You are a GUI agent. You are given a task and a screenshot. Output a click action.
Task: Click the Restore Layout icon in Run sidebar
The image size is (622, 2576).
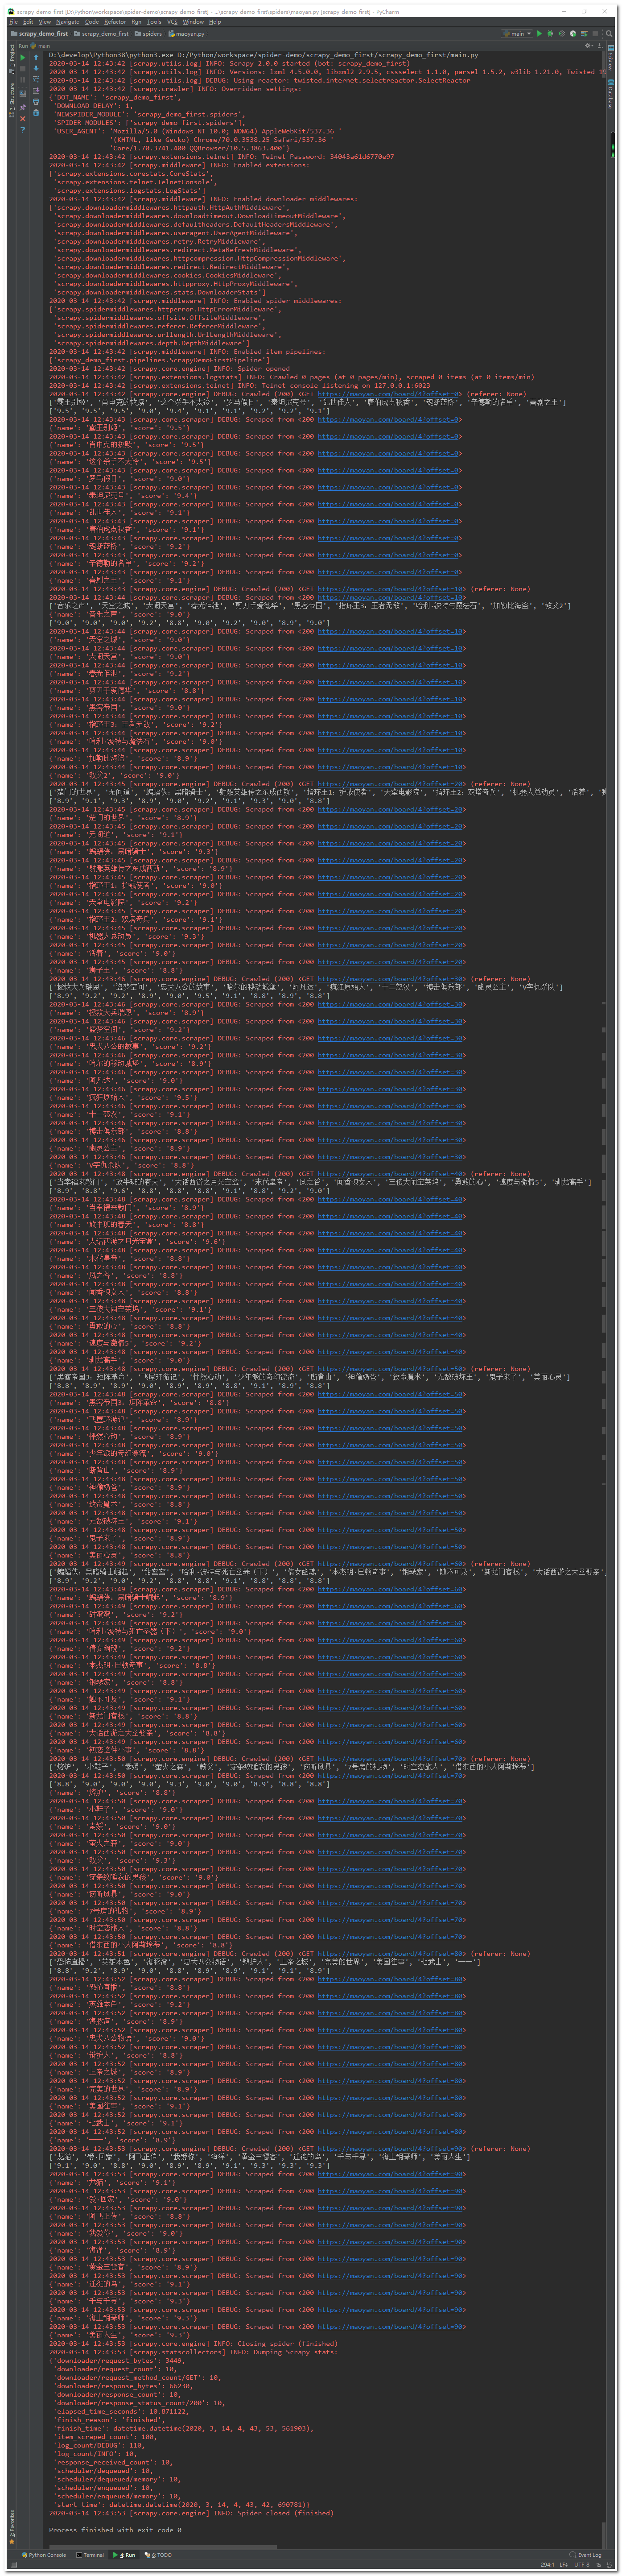pyautogui.click(x=23, y=94)
